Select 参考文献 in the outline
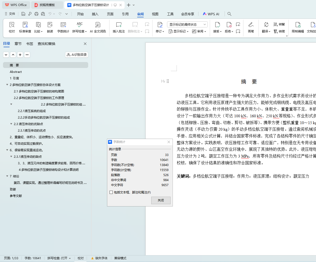Screen dimensions: 316x262 (x=16, y=196)
